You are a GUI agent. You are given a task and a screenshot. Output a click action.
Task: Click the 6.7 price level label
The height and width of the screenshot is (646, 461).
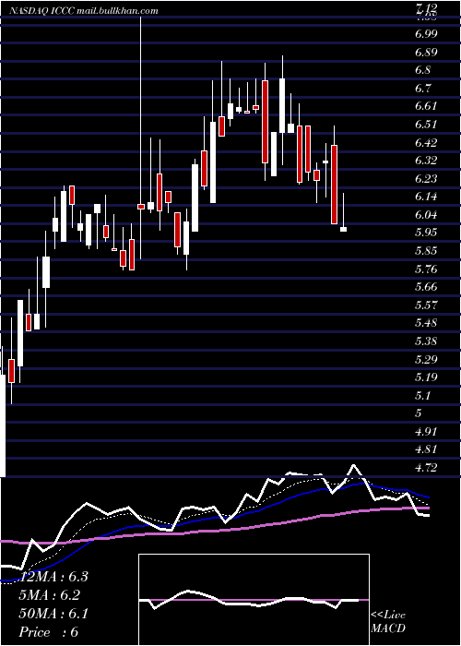[423, 89]
